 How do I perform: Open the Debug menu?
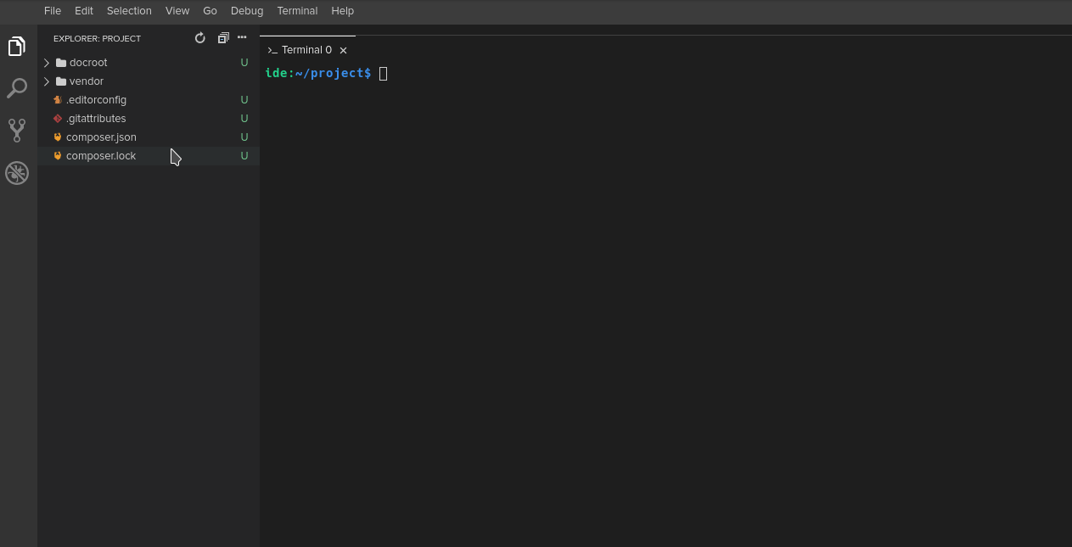point(247,11)
